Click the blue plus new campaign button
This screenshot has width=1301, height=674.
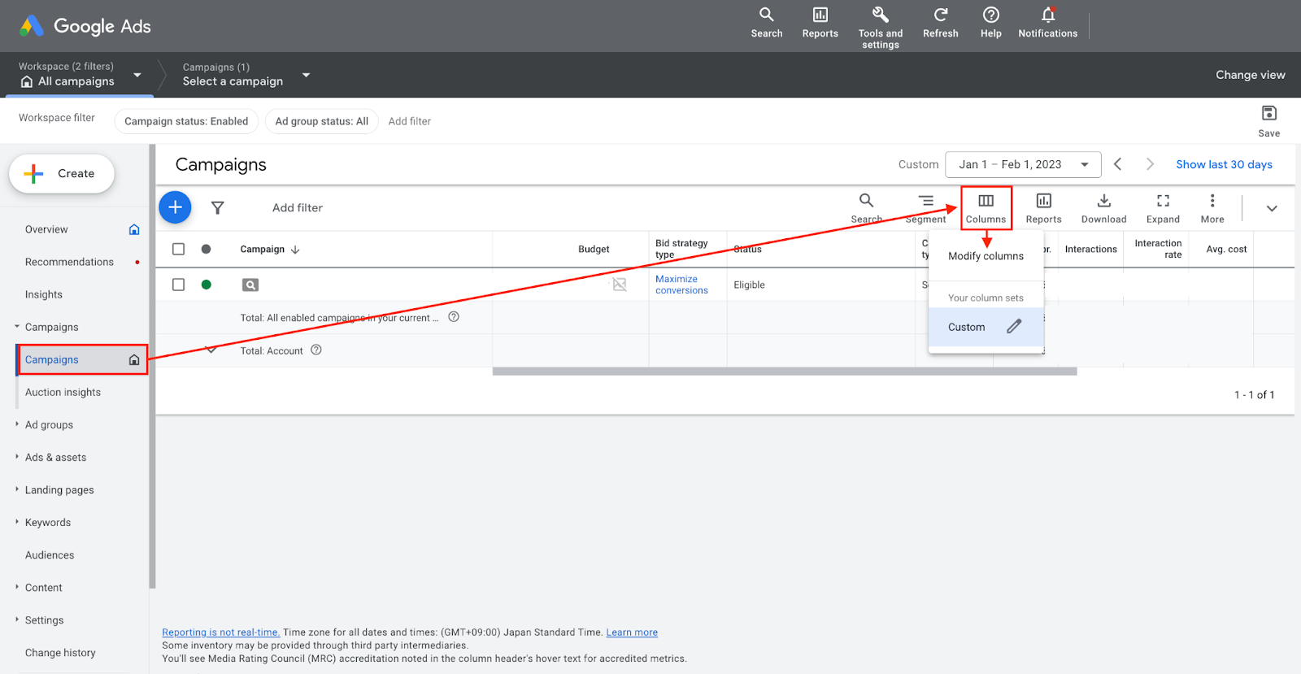pyautogui.click(x=175, y=207)
